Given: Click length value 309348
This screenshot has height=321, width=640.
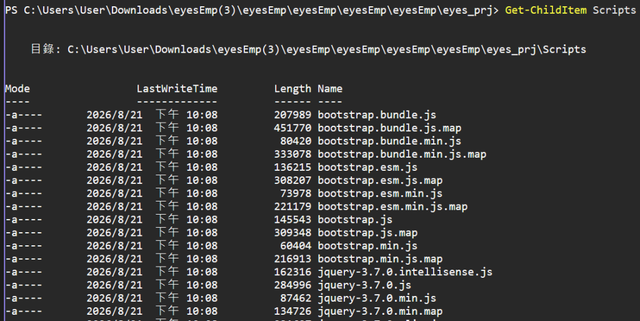Looking at the screenshot, I should 292,232.
